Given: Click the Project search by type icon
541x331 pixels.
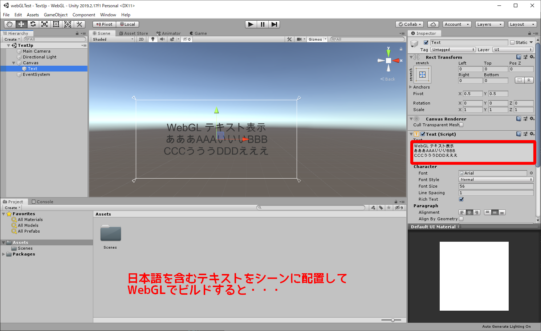Looking at the screenshot, I should [373, 208].
